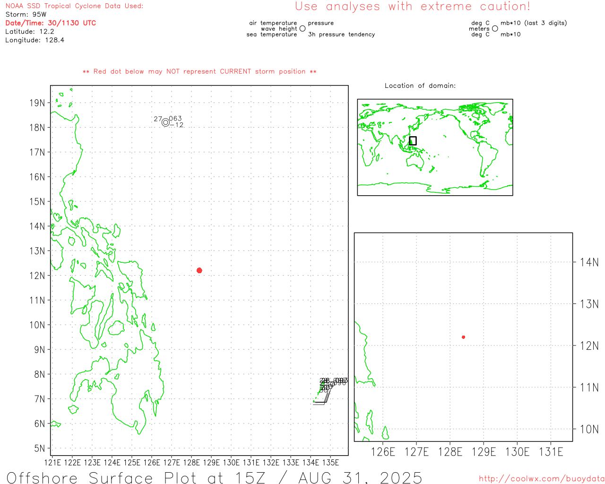
Task: Click the '9N' latitude axis label
Action: click(40, 350)
